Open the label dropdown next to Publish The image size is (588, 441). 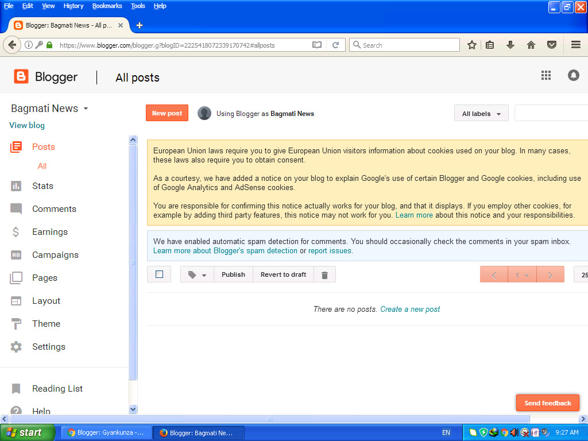coord(196,274)
